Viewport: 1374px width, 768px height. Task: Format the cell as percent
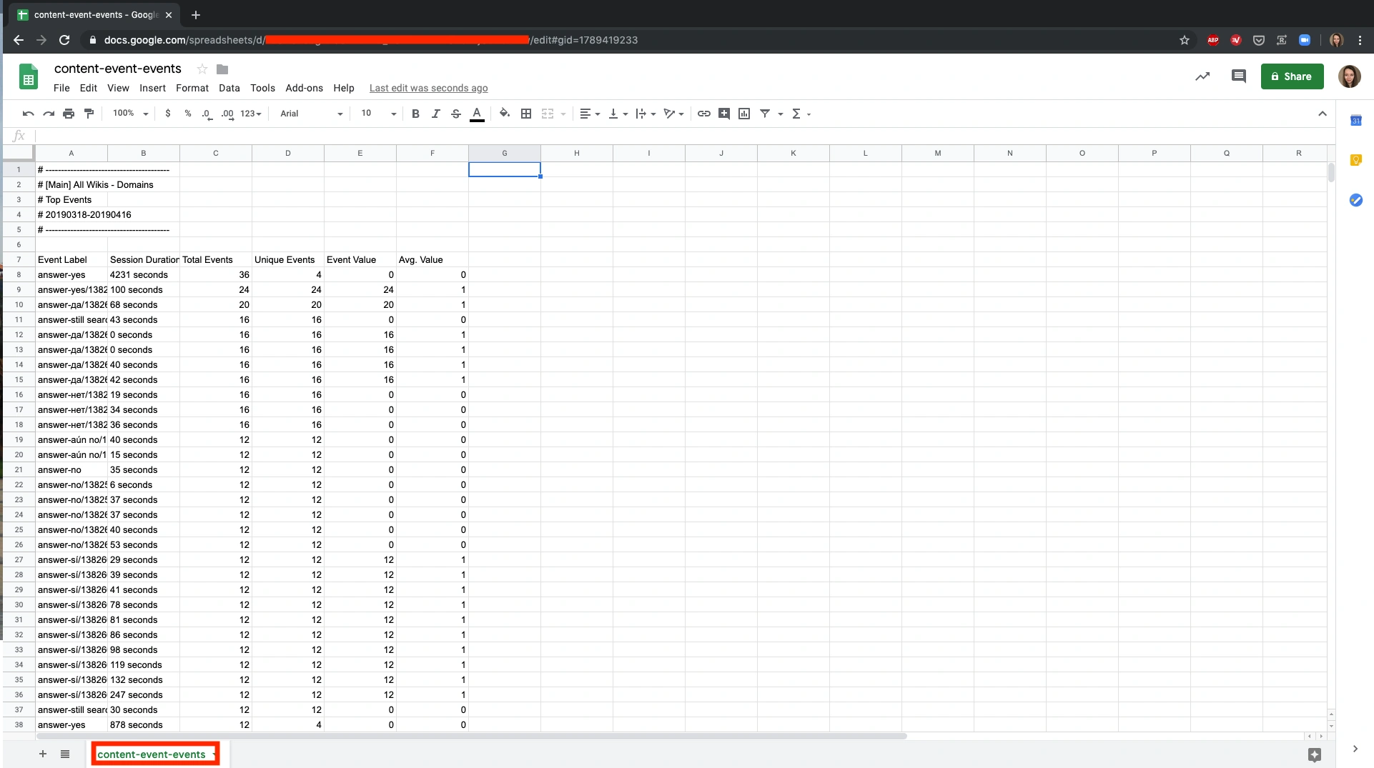[188, 114]
